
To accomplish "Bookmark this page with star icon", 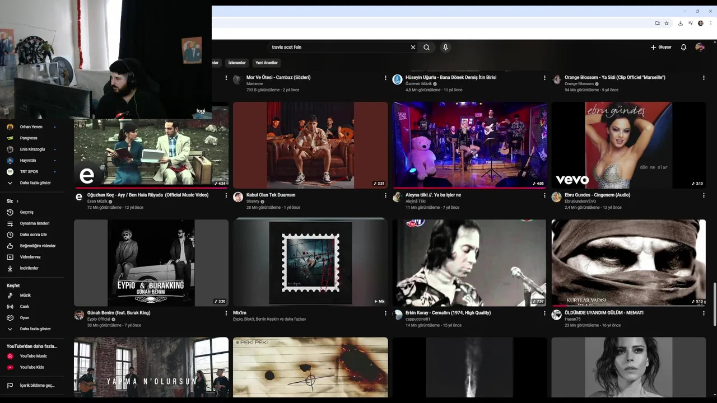I will pyautogui.click(x=667, y=24).
